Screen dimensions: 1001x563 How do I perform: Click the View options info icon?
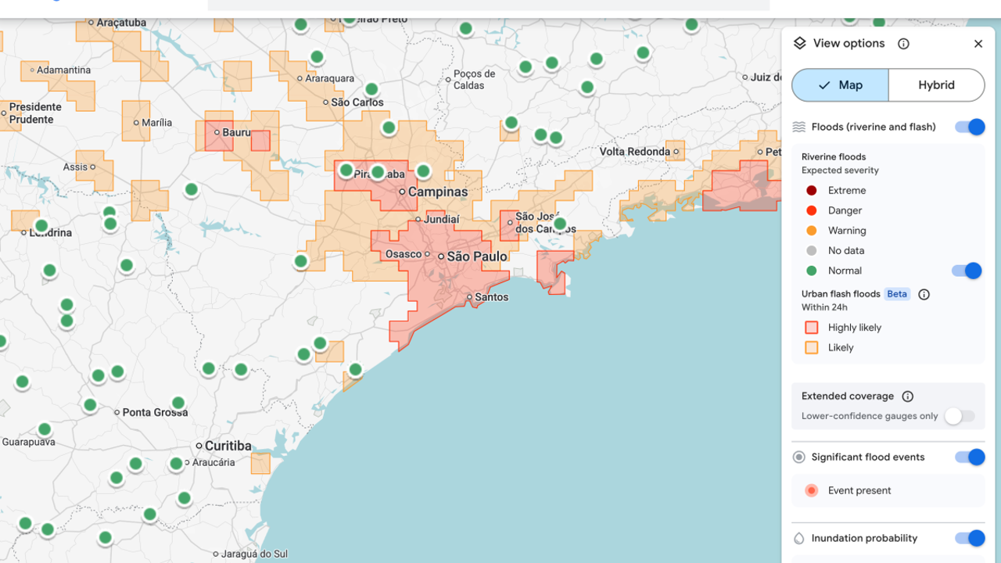(x=903, y=44)
